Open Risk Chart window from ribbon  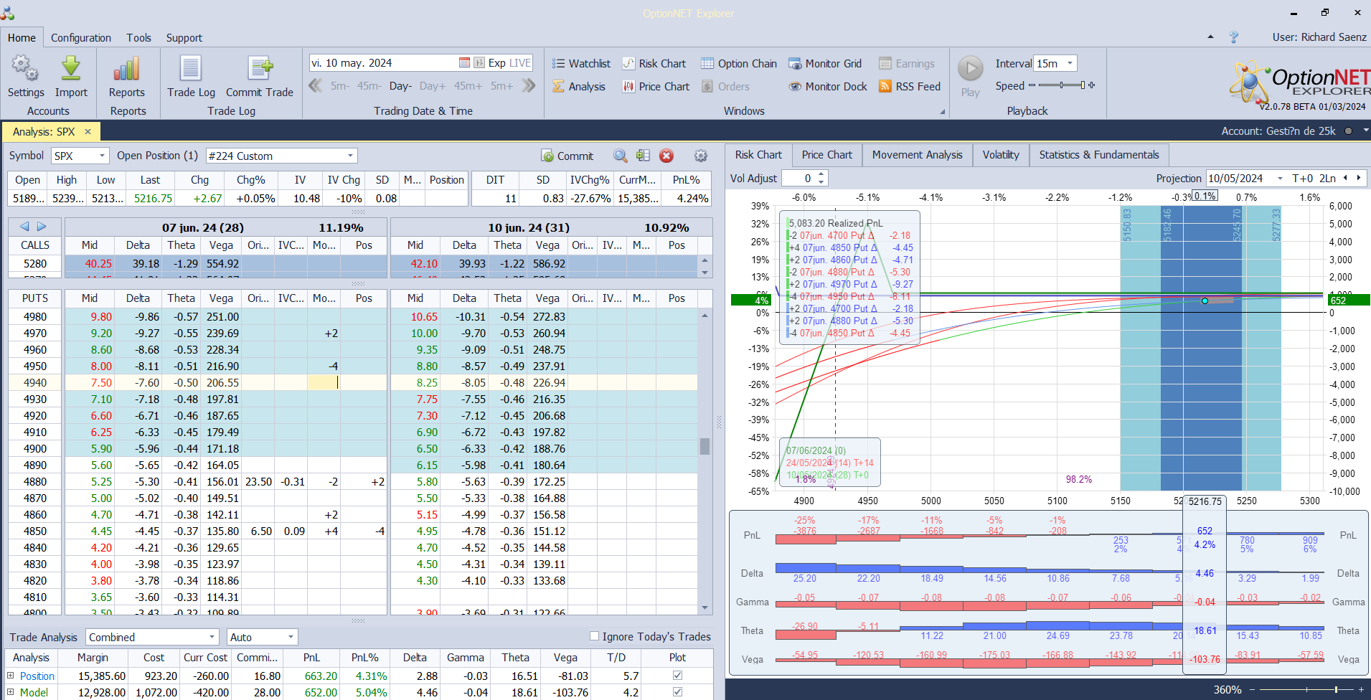[x=654, y=63]
